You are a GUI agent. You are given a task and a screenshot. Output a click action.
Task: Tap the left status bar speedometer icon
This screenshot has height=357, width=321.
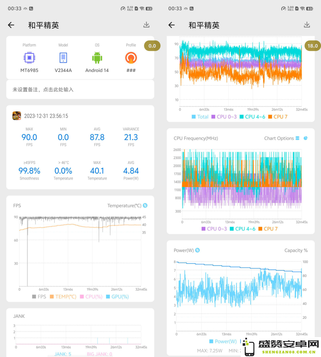tap(123, 9)
